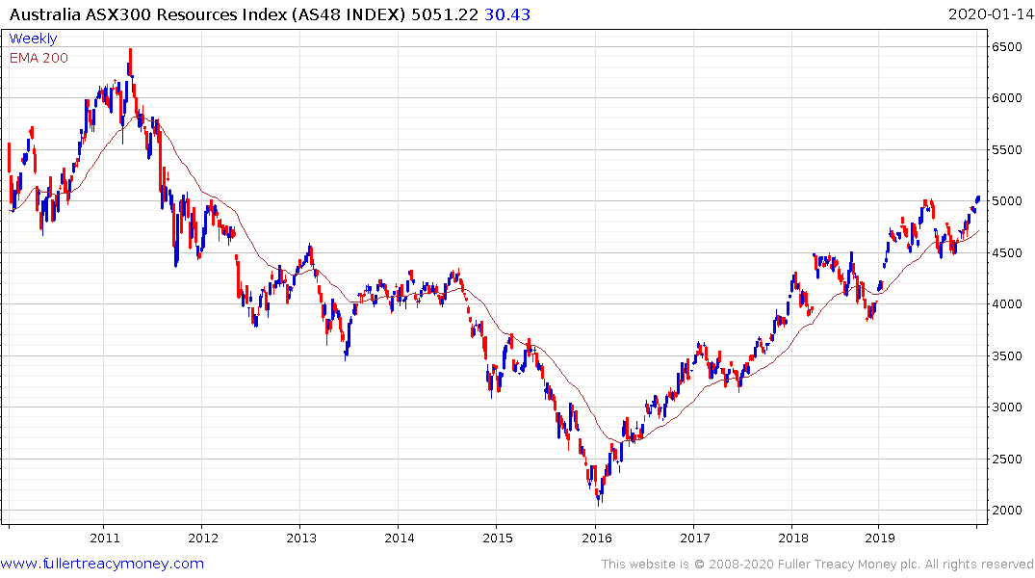The width and height of the screenshot is (1035, 578).
Task: Click the 4000 price axis label
Action: [1006, 304]
